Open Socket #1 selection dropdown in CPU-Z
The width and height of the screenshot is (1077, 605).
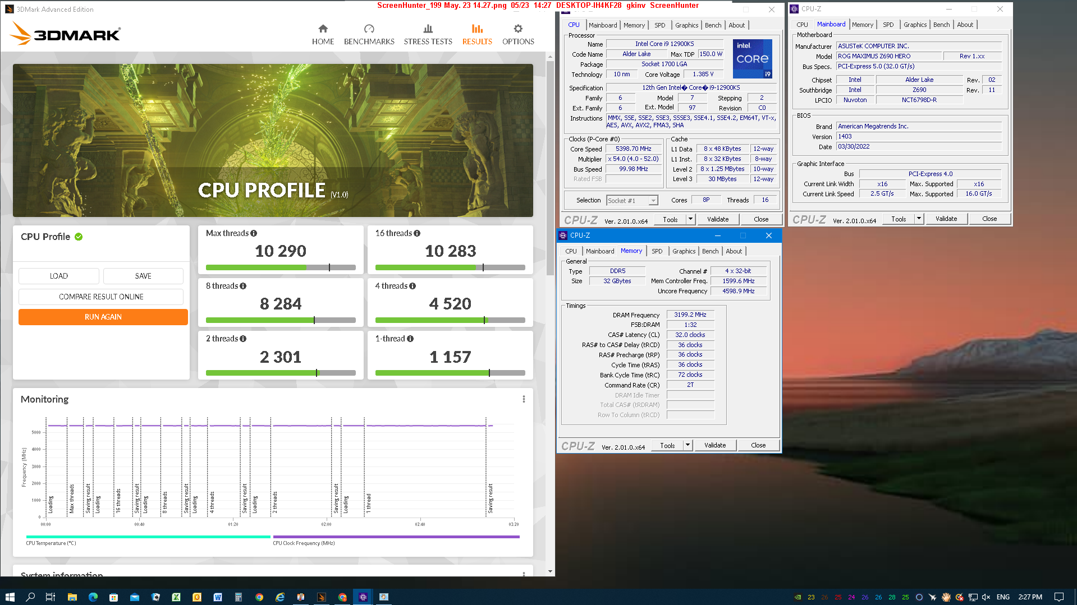tap(632, 201)
